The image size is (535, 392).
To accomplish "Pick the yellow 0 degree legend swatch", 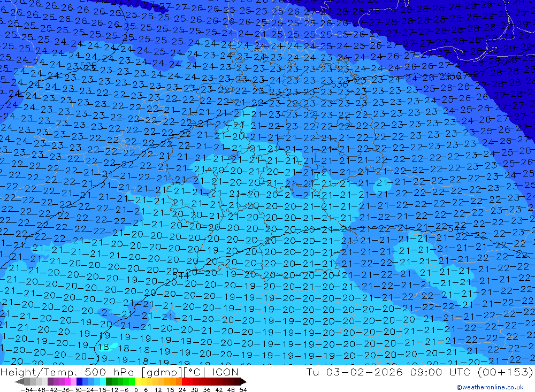I will click(x=138, y=382).
